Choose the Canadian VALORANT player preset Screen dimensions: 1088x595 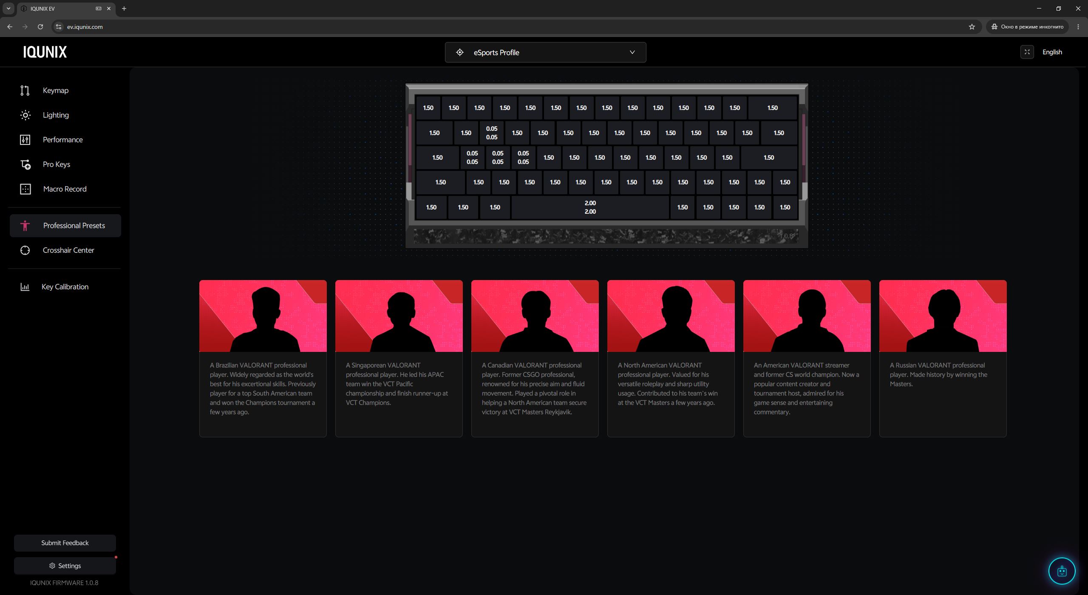(x=535, y=358)
